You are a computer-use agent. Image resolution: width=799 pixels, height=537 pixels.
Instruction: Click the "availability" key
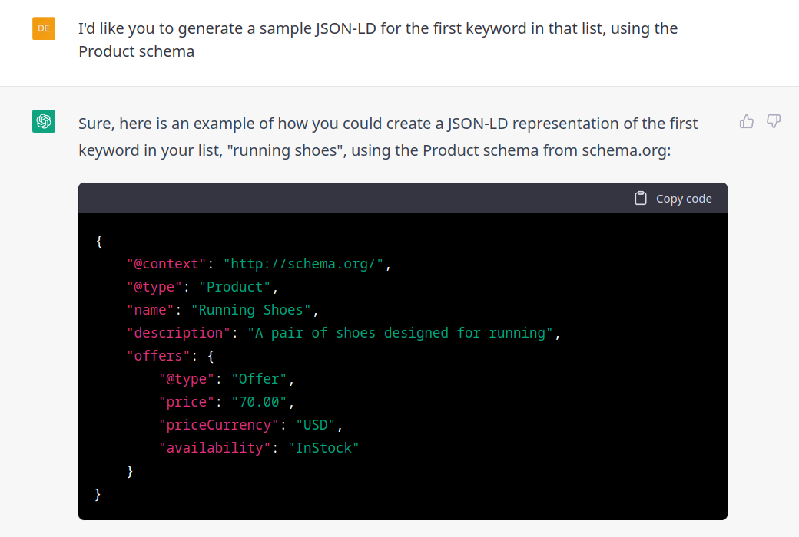(214, 448)
